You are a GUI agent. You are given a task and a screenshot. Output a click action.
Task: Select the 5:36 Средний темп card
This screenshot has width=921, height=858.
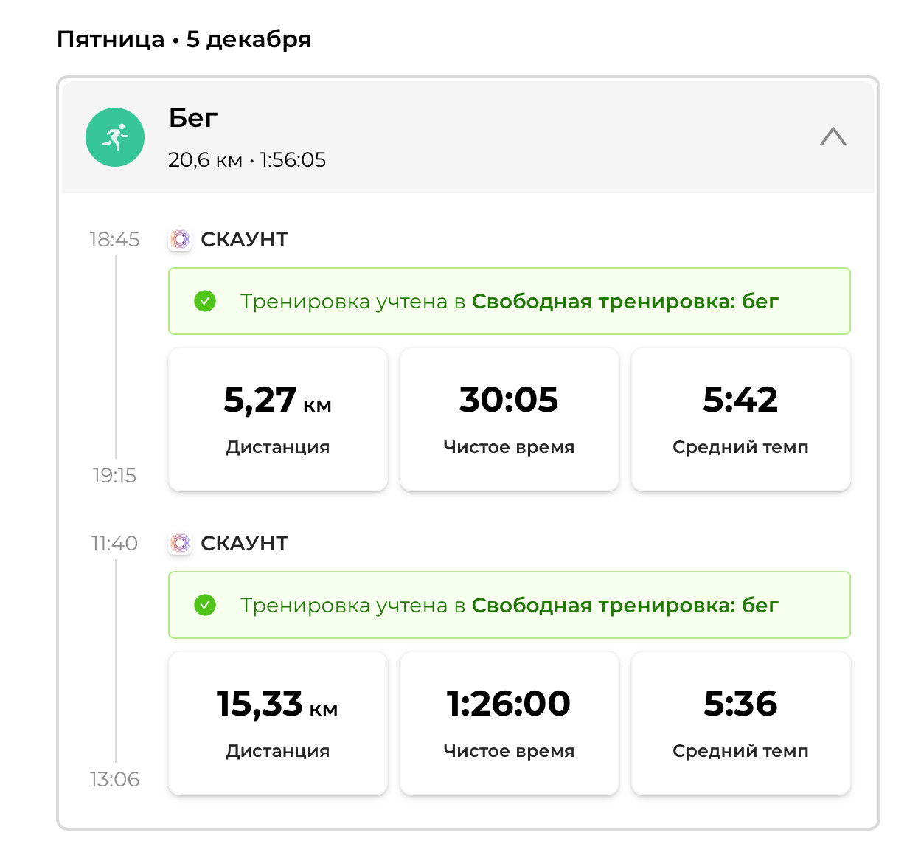[741, 723]
